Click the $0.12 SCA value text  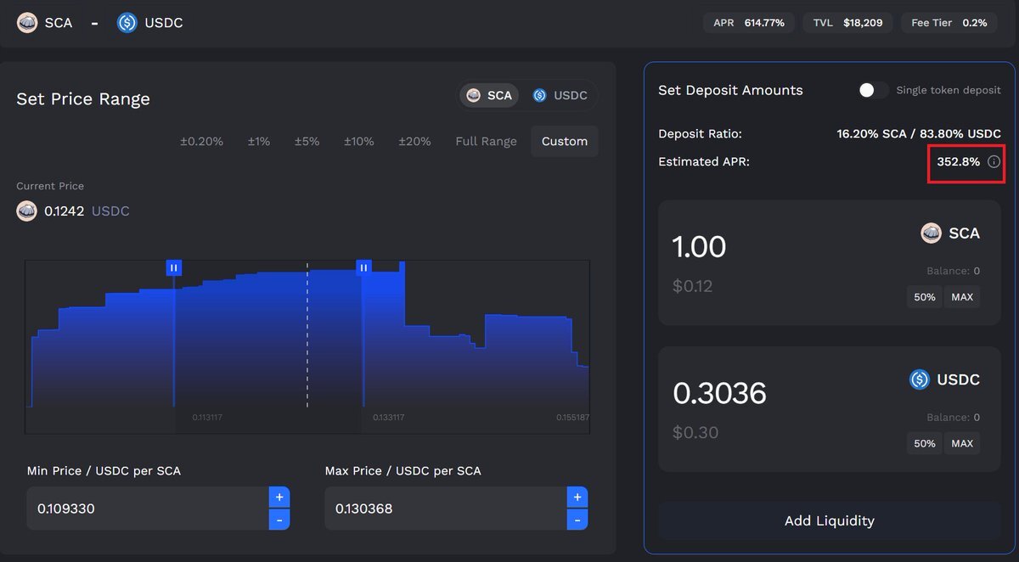pyautogui.click(x=692, y=286)
